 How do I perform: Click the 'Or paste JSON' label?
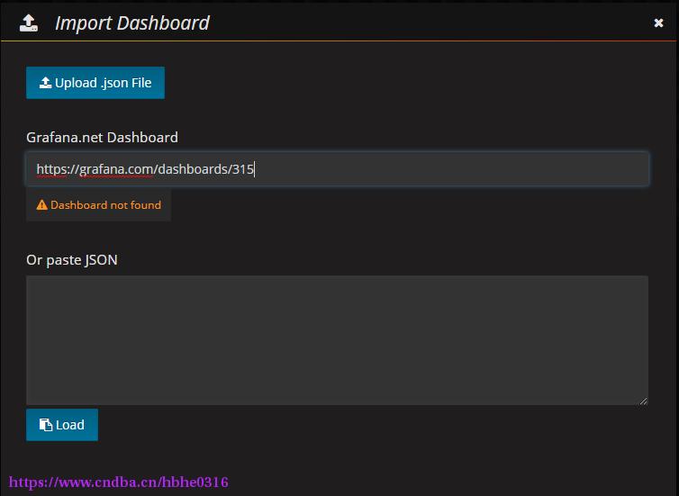coord(72,259)
